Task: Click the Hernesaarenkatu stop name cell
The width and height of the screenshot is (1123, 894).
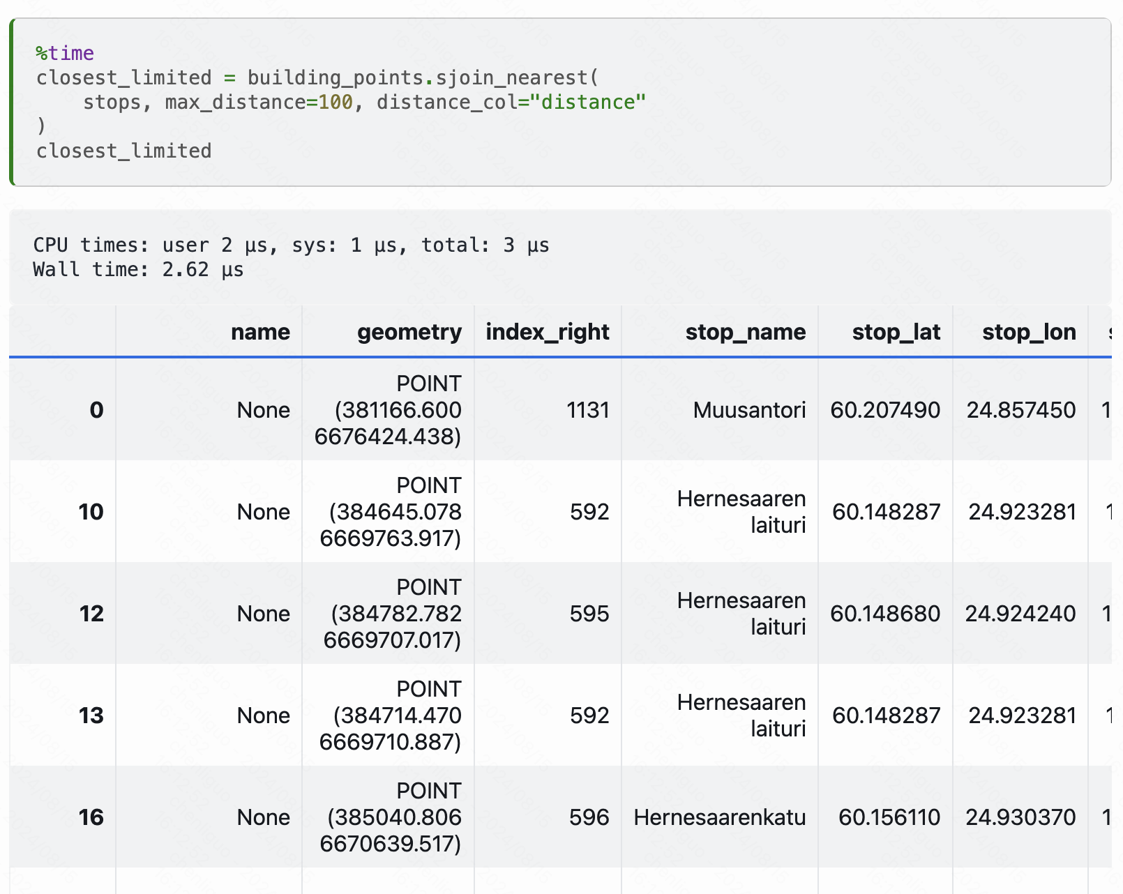Action: [x=719, y=817]
